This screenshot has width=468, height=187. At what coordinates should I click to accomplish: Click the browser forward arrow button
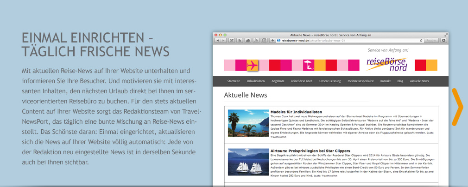224,41
